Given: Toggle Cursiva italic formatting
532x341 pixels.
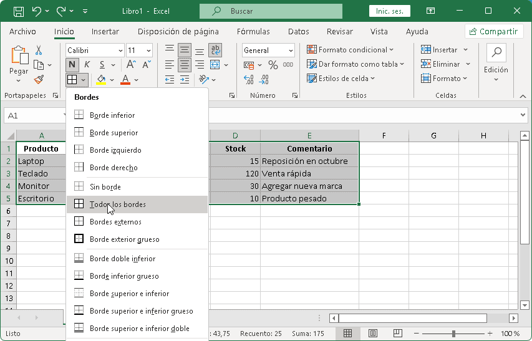Looking at the screenshot, I should (87, 65).
